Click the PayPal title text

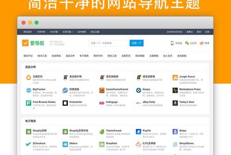point(147,131)
